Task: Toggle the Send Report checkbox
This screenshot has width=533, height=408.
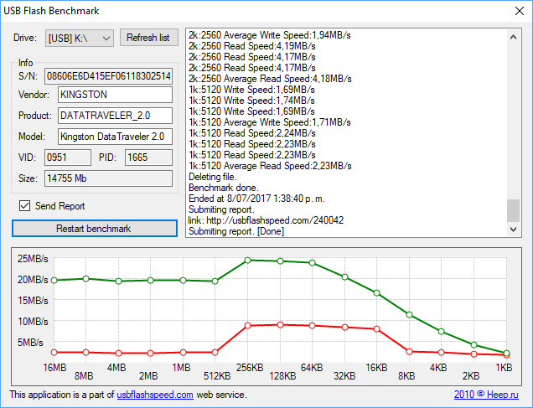Action: click(24, 206)
